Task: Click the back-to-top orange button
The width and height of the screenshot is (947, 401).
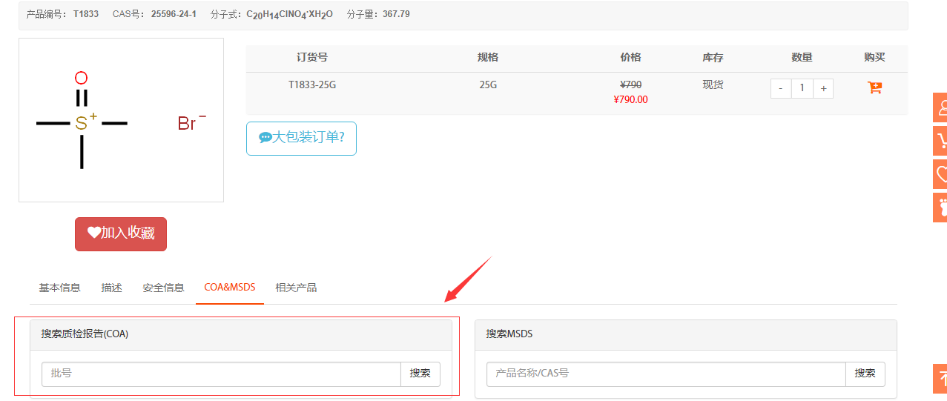Action: 940,378
